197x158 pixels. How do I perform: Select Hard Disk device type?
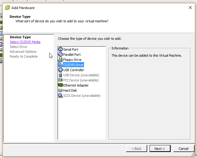tap(70, 90)
